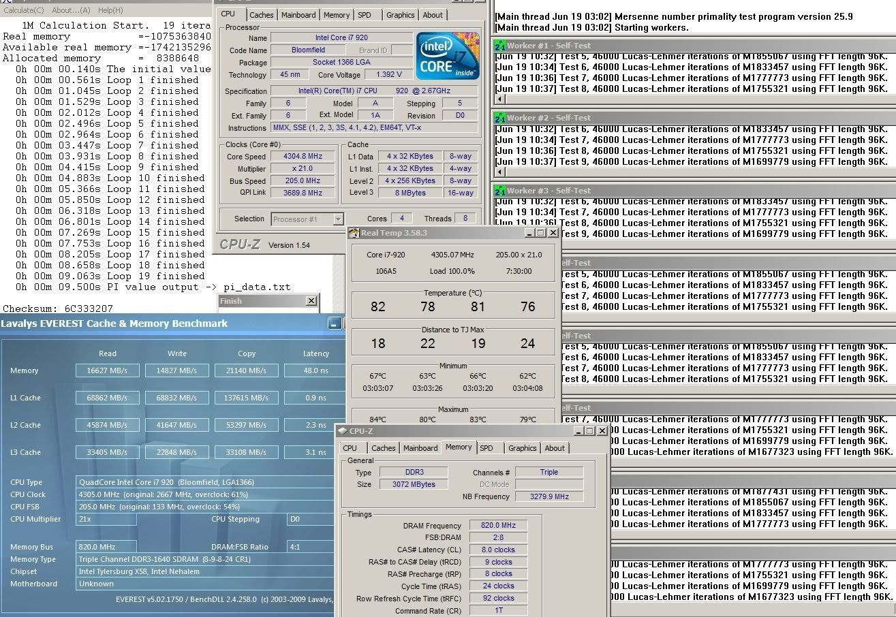The width and height of the screenshot is (896, 617).
Task: Open Super PI About menu
Action: (x=71, y=10)
